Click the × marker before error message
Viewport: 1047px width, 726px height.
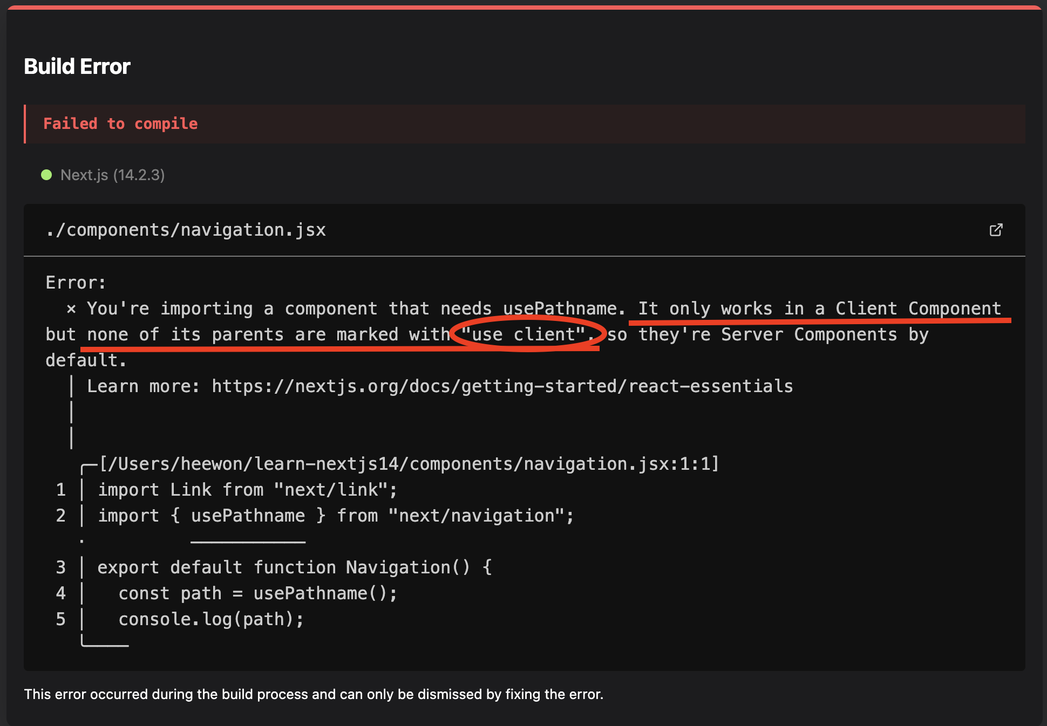71,309
